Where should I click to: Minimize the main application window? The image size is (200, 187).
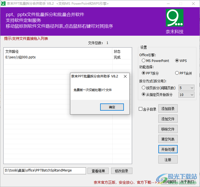tap(168, 4)
